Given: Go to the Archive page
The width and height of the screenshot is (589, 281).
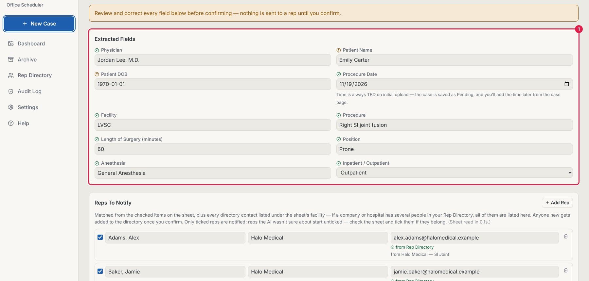Looking at the screenshot, I should (39, 59).
